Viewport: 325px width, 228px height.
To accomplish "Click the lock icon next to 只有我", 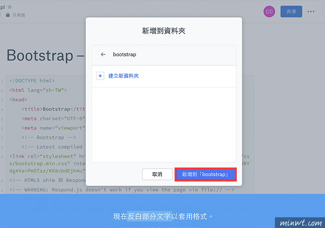I will pos(8,15).
